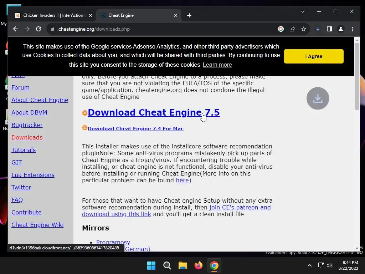The width and height of the screenshot is (365, 274).
Task: Toggle the Chrome side panel
Action: [x=329, y=29]
